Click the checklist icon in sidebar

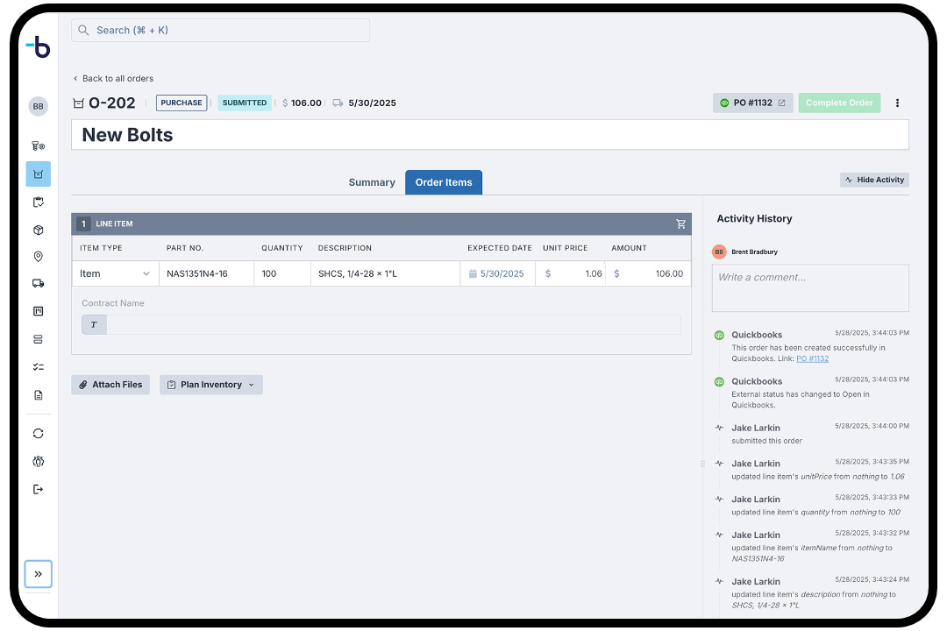point(38,367)
